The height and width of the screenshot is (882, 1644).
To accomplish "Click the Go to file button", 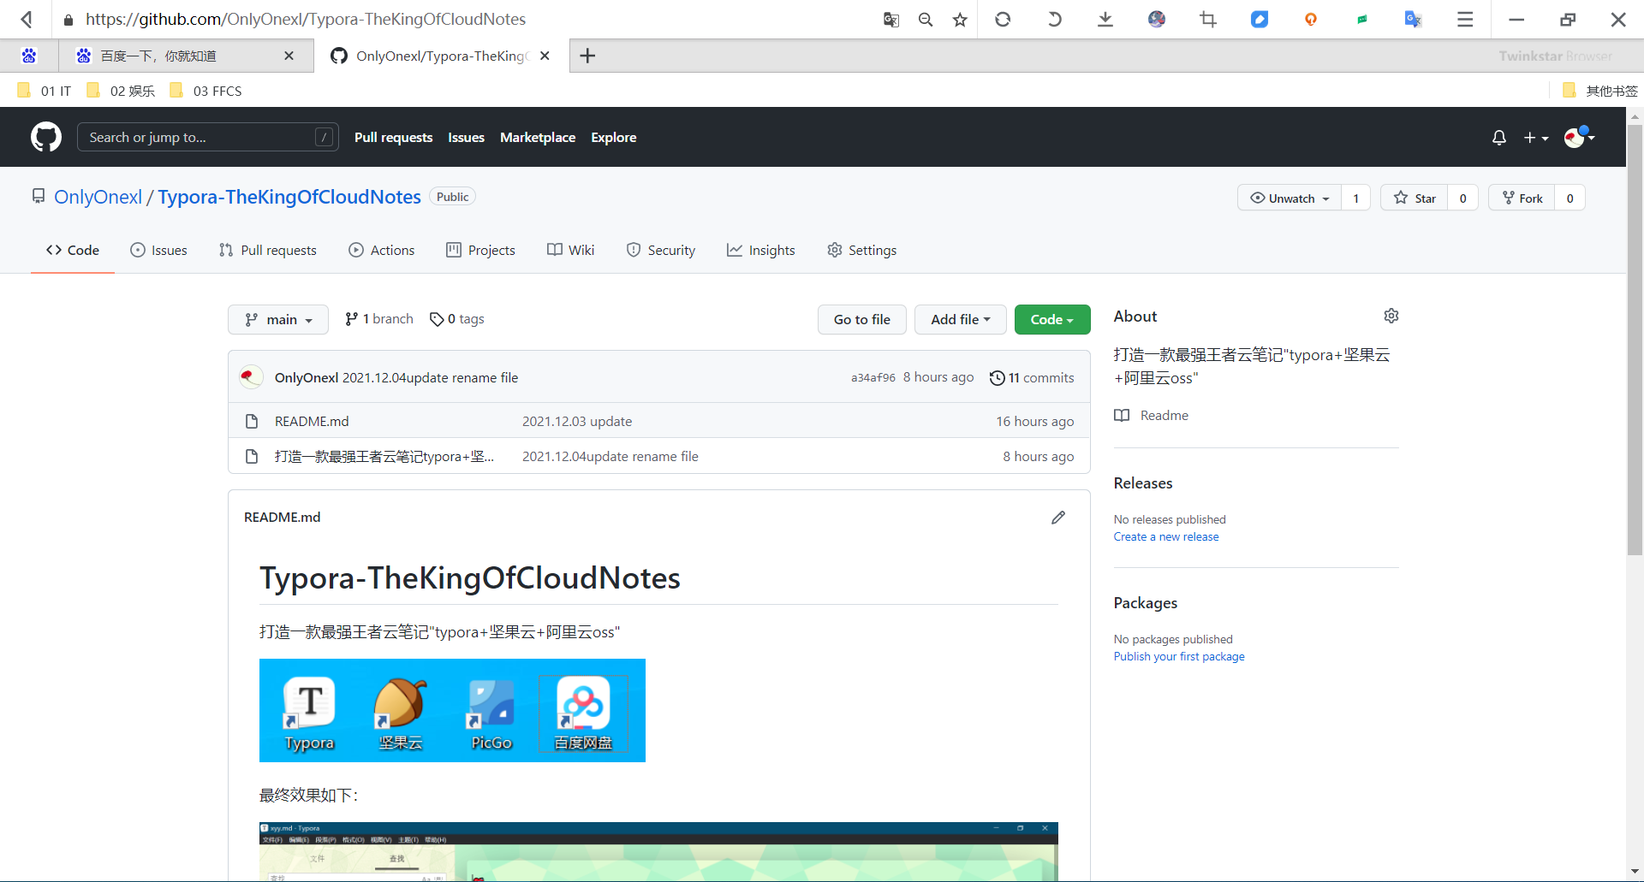I will coord(862,319).
